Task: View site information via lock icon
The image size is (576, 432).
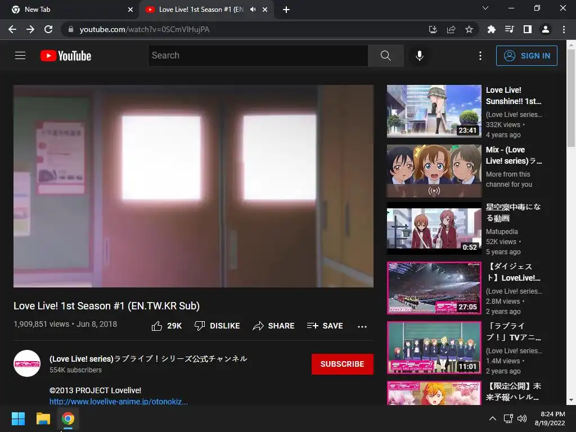Action: tap(71, 29)
